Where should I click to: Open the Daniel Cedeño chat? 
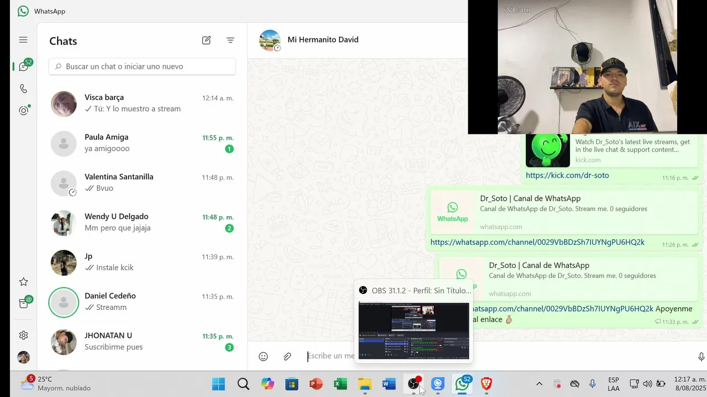142,302
